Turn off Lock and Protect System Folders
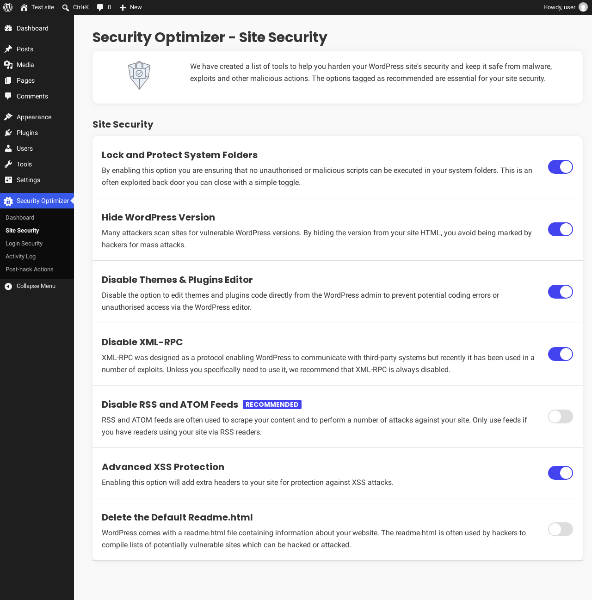 click(561, 167)
